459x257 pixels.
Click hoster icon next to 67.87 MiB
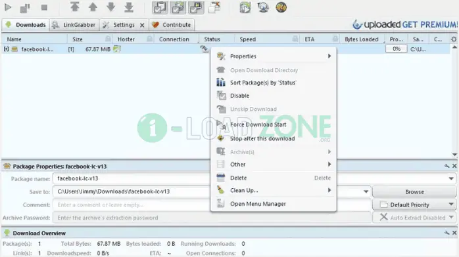coord(117,49)
